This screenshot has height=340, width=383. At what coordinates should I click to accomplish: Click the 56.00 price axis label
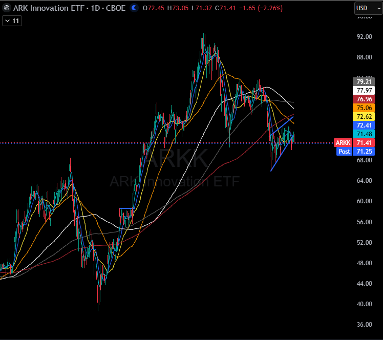364,222
